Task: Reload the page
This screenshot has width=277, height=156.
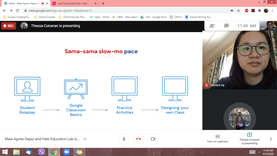Action: point(17,11)
